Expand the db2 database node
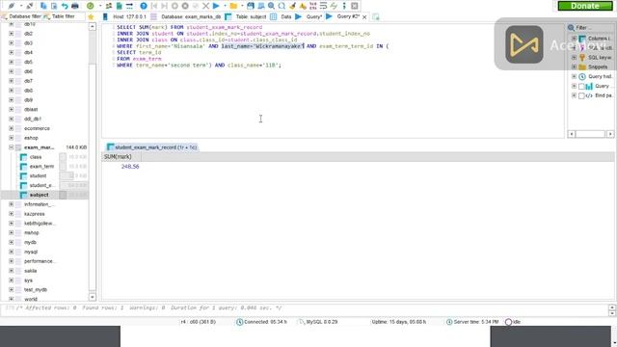 11,34
